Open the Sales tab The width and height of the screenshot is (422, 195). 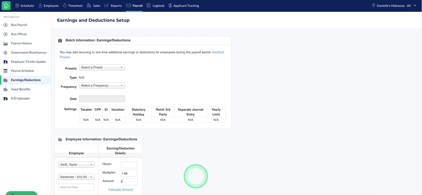click(94, 6)
